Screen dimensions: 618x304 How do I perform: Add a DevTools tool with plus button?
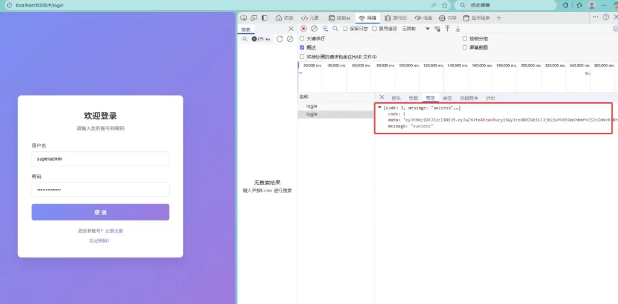(x=499, y=18)
